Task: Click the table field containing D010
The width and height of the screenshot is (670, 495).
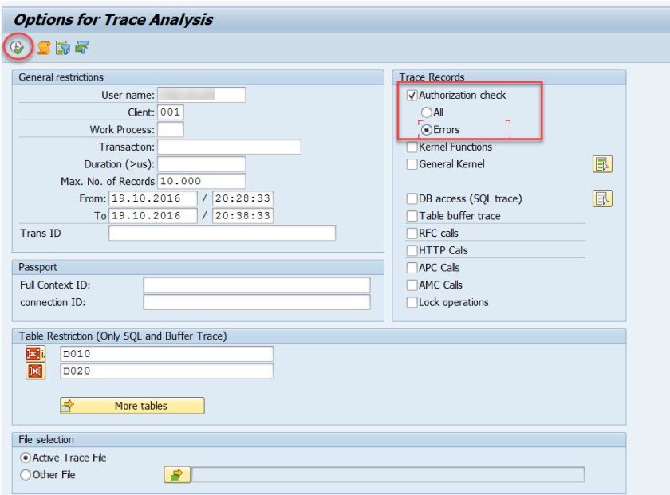Action: pyautogui.click(x=167, y=354)
